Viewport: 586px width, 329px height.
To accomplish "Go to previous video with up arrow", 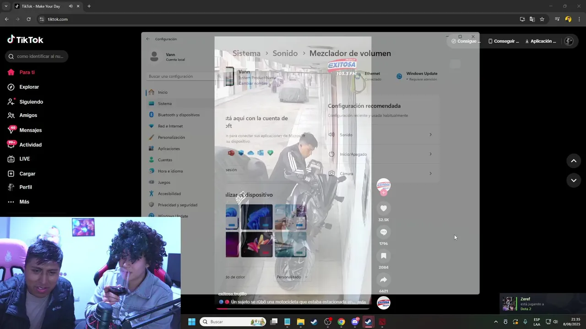I will (x=574, y=161).
